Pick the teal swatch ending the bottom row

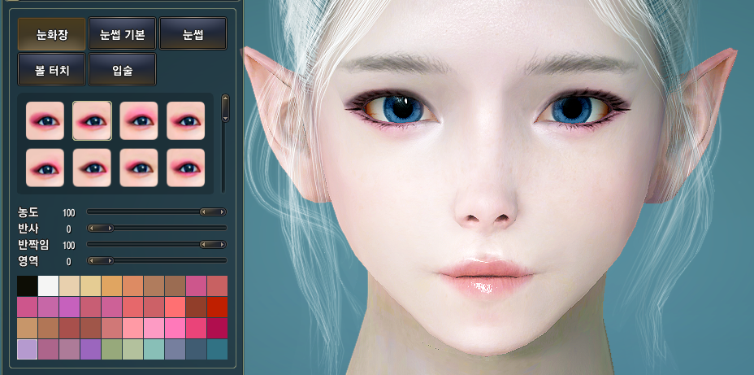218,350
